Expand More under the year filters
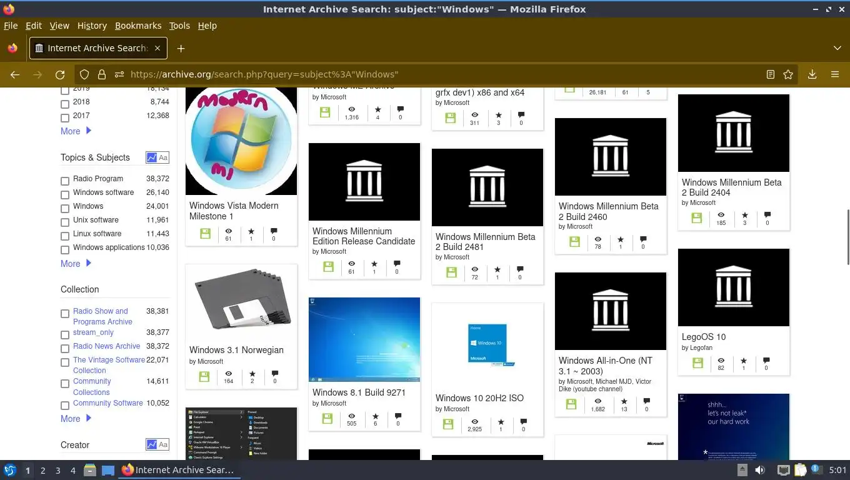 click(76, 131)
